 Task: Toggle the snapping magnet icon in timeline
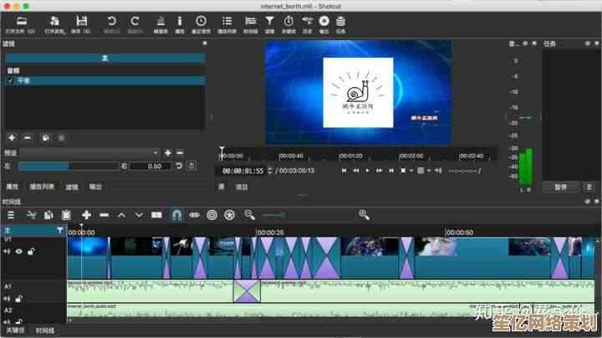tap(176, 215)
